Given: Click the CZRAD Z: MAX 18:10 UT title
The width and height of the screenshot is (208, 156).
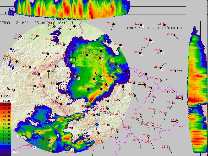Looking at the screenshot, I should point(37,23).
